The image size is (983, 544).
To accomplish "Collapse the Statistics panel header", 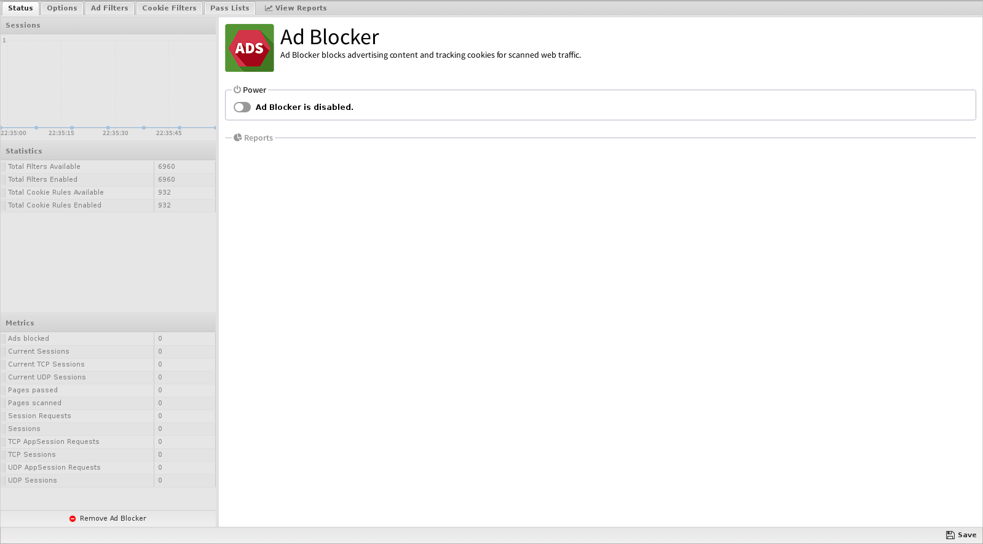I will [108, 151].
